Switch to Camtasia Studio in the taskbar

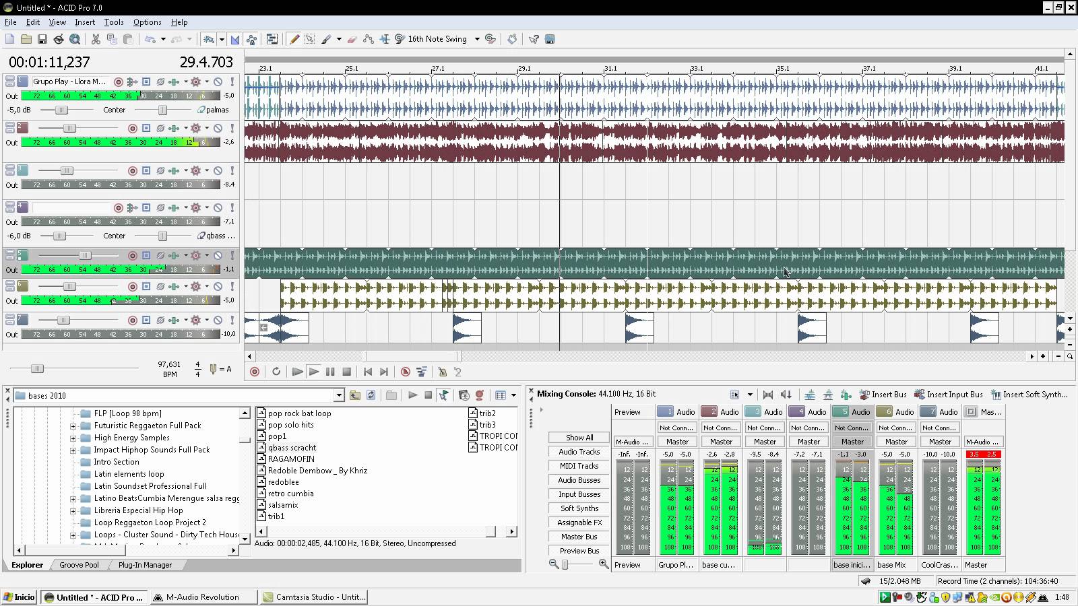click(314, 597)
